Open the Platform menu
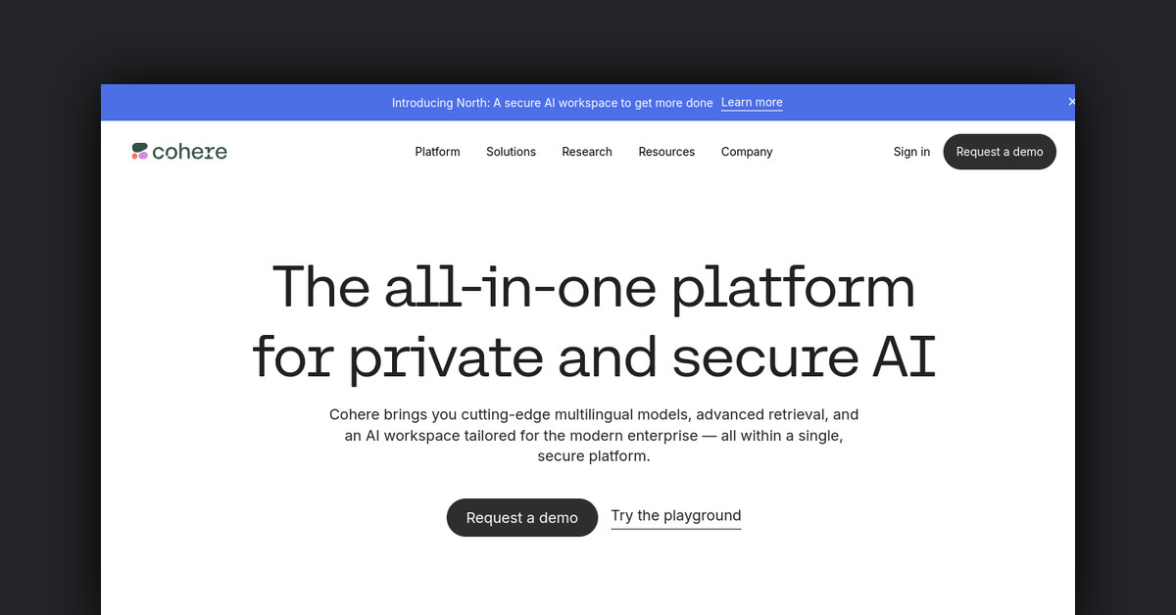Screen dimensions: 1176x615 pos(437,152)
